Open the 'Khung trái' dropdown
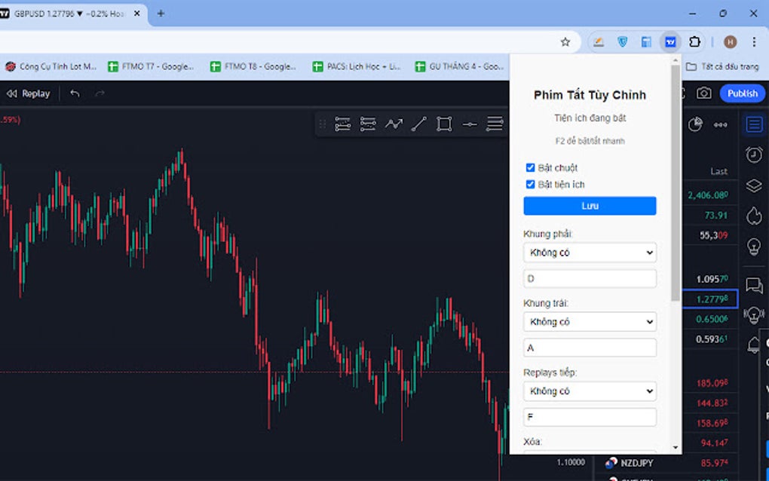Image resolution: width=769 pixels, height=481 pixels. [x=590, y=322]
